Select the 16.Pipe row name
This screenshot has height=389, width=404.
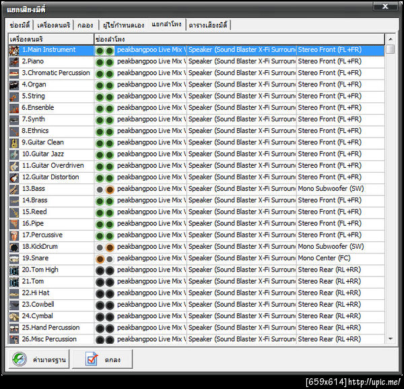33,223
